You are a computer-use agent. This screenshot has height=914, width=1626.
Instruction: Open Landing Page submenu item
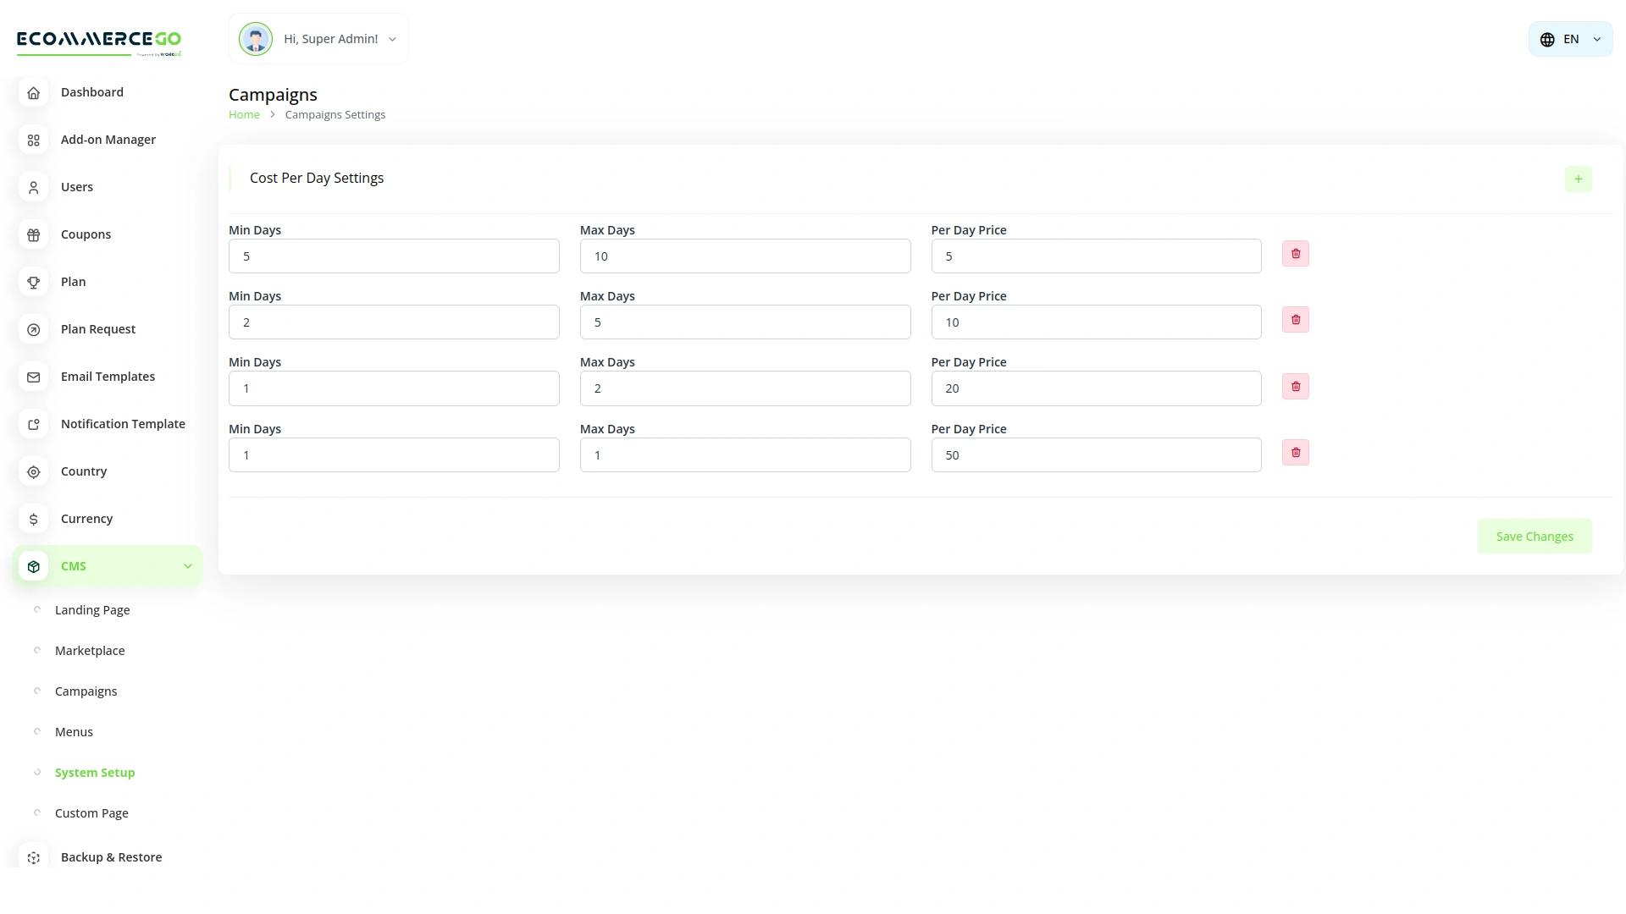click(92, 610)
